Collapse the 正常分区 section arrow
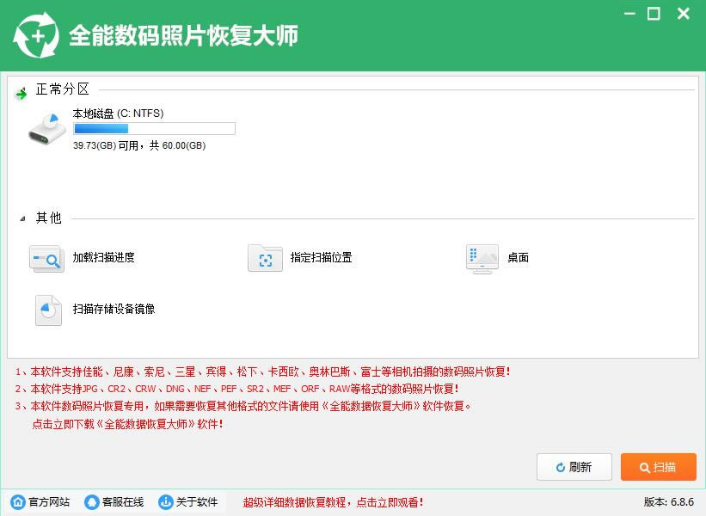The height and width of the screenshot is (516, 706). point(21,93)
